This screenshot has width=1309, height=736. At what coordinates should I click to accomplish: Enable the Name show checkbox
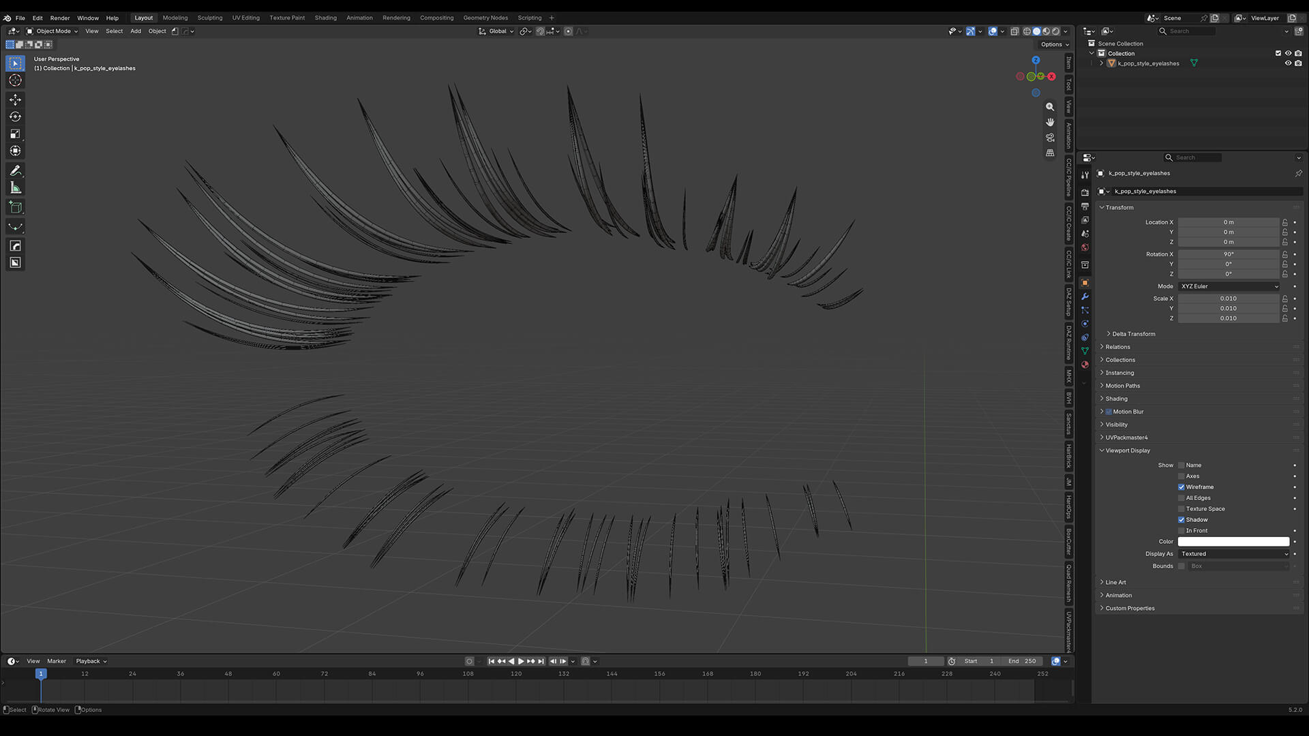pos(1182,465)
